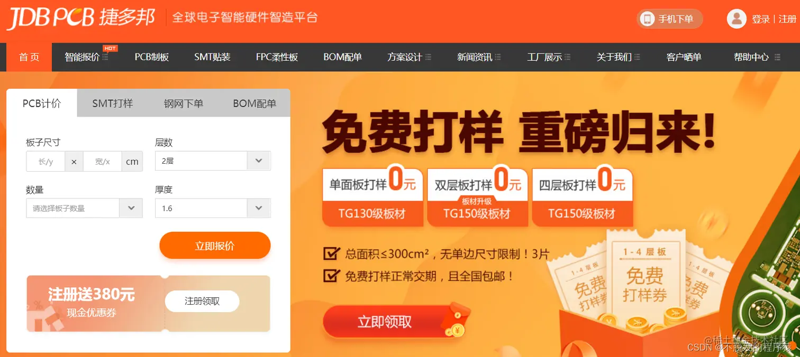Switch to the 钢网下单 tab
Image resolution: width=800 pixels, height=357 pixels.
[183, 104]
